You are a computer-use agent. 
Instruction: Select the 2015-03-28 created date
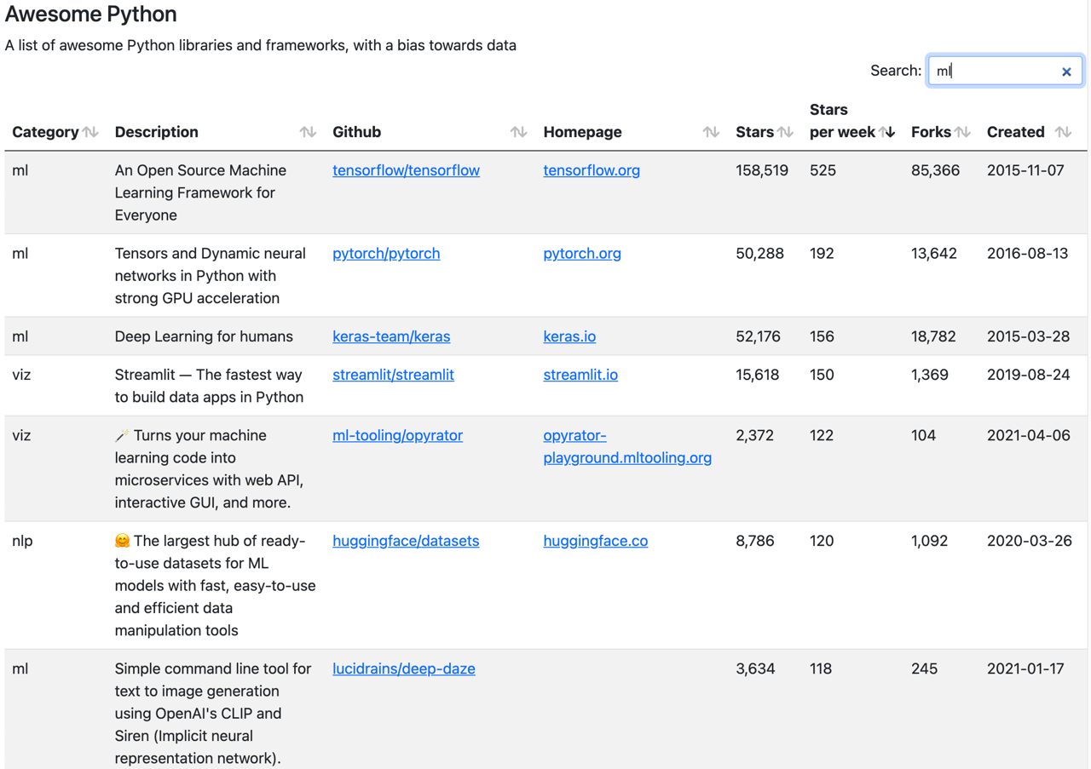click(1028, 336)
